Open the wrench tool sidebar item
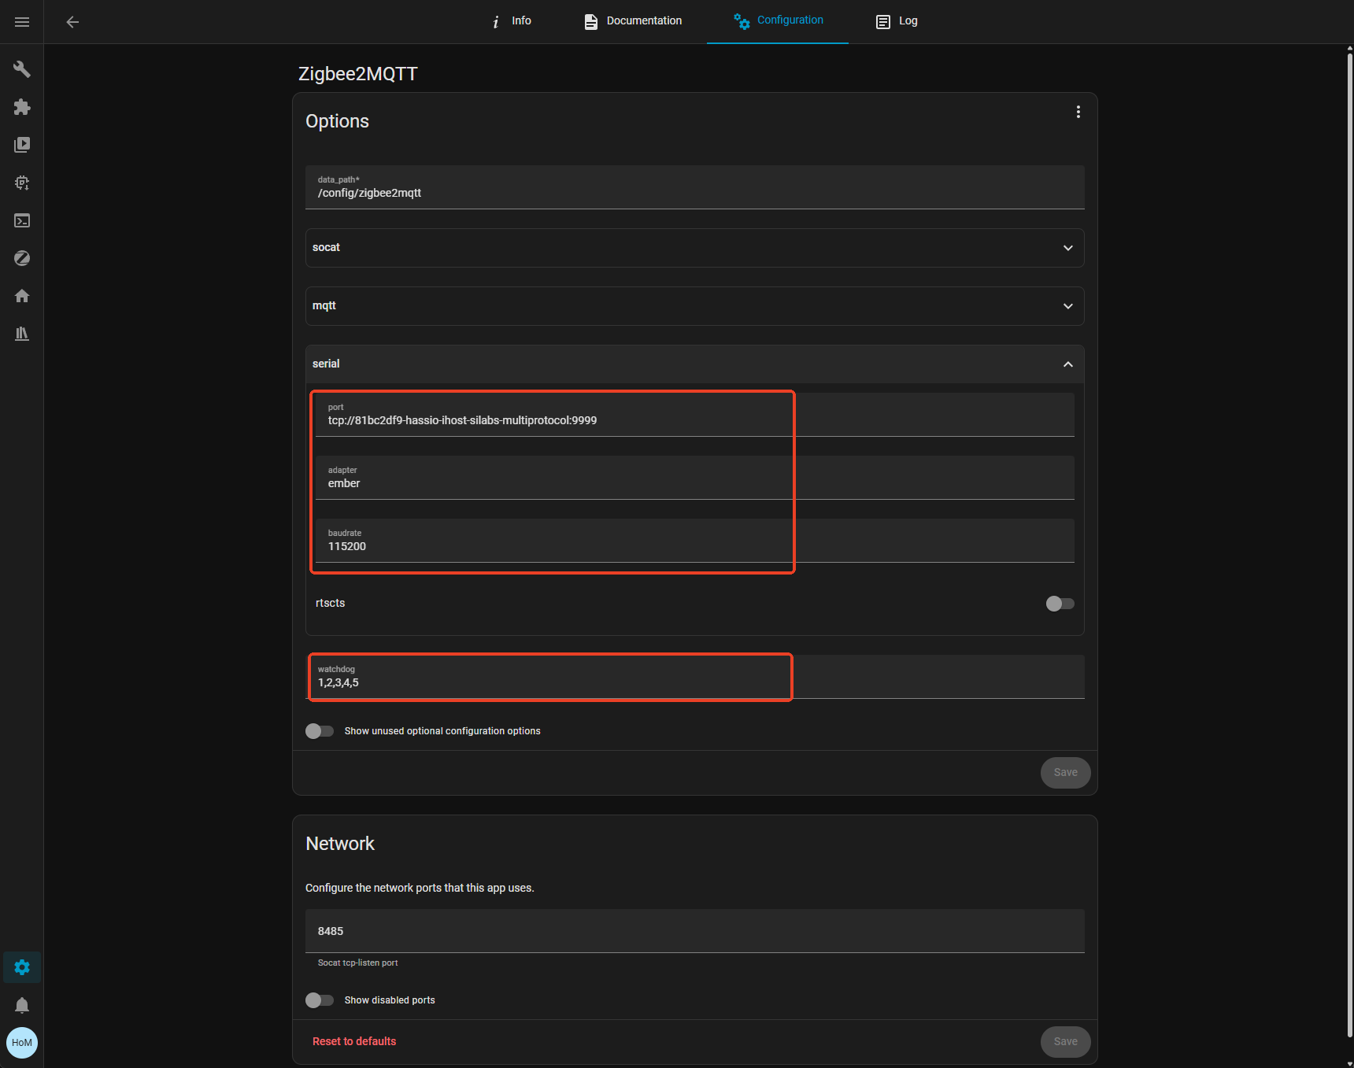 pos(22,69)
